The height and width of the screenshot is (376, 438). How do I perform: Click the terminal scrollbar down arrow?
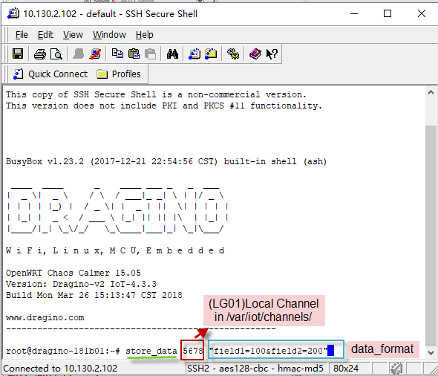pyautogui.click(x=431, y=352)
